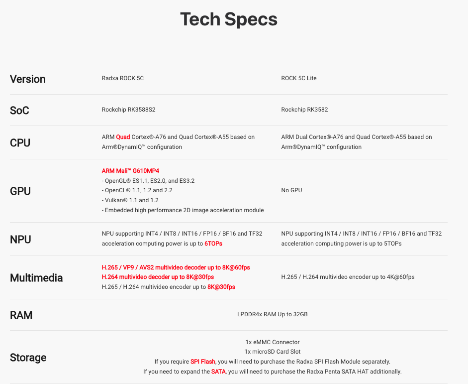Click the GPU row label

[x=20, y=191]
